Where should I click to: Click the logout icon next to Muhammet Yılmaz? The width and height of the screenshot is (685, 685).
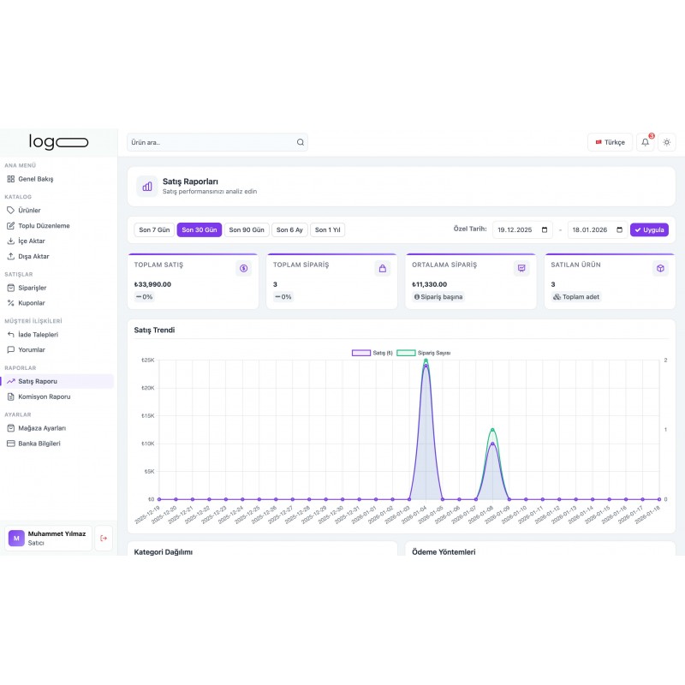[104, 538]
